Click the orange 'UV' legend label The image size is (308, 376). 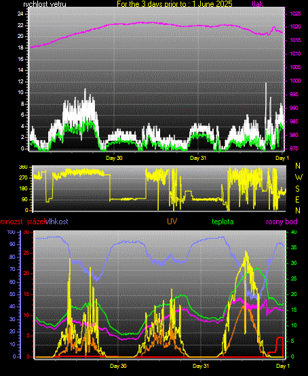(x=172, y=222)
